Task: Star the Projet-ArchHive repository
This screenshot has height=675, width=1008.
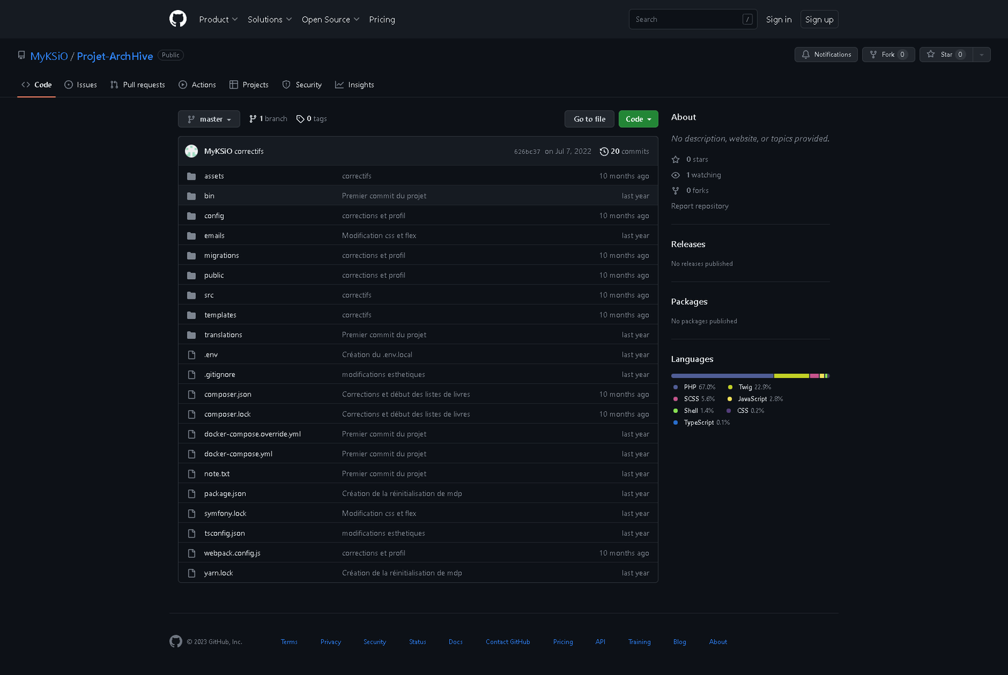Action: (x=946, y=55)
